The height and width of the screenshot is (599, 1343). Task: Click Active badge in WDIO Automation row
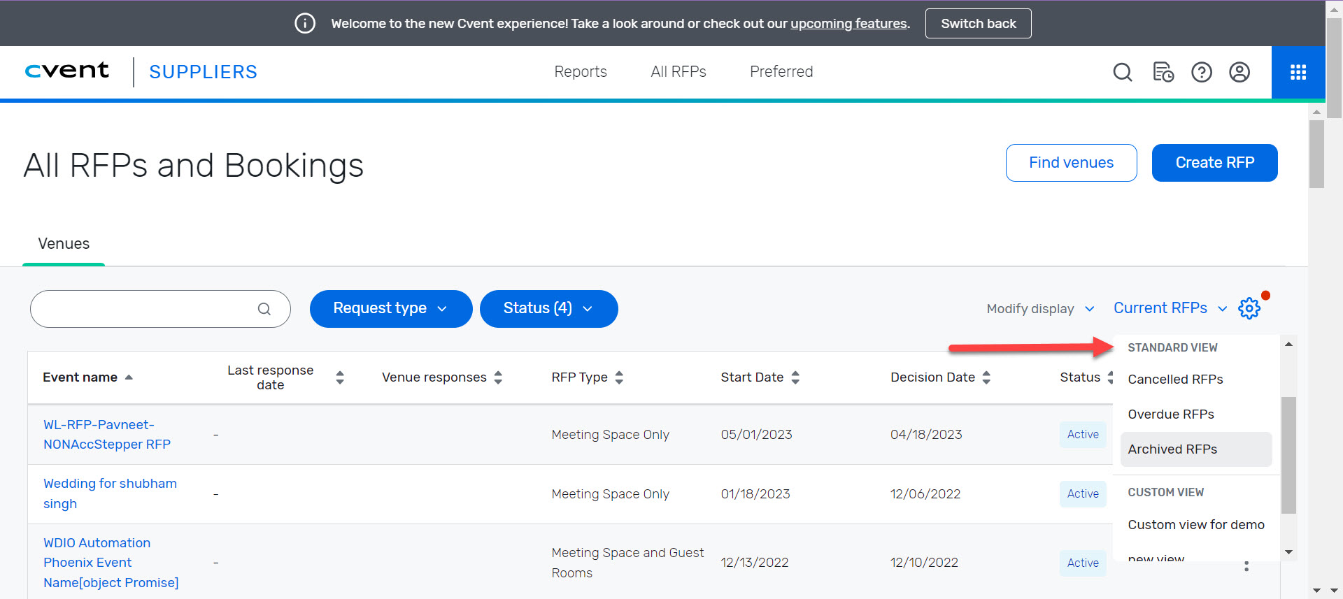coord(1083,563)
